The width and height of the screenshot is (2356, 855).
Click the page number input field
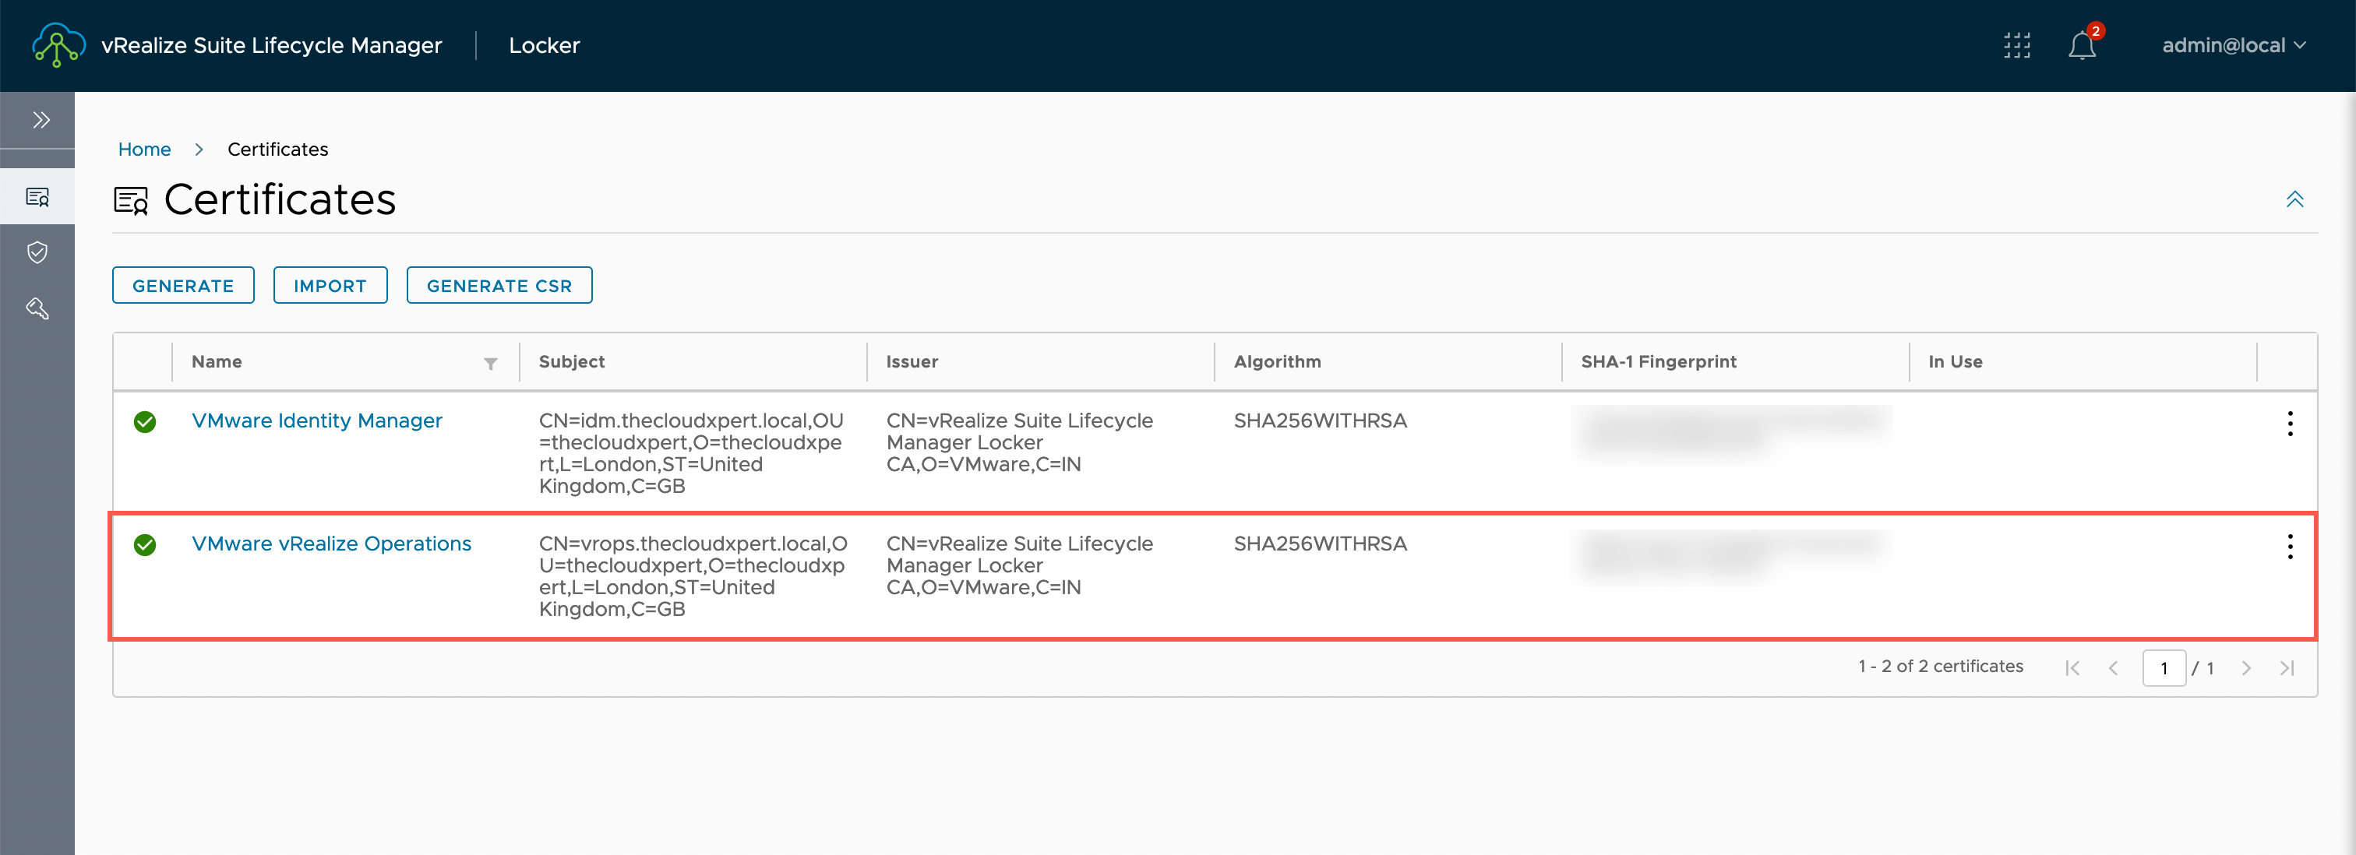pos(2163,667)
